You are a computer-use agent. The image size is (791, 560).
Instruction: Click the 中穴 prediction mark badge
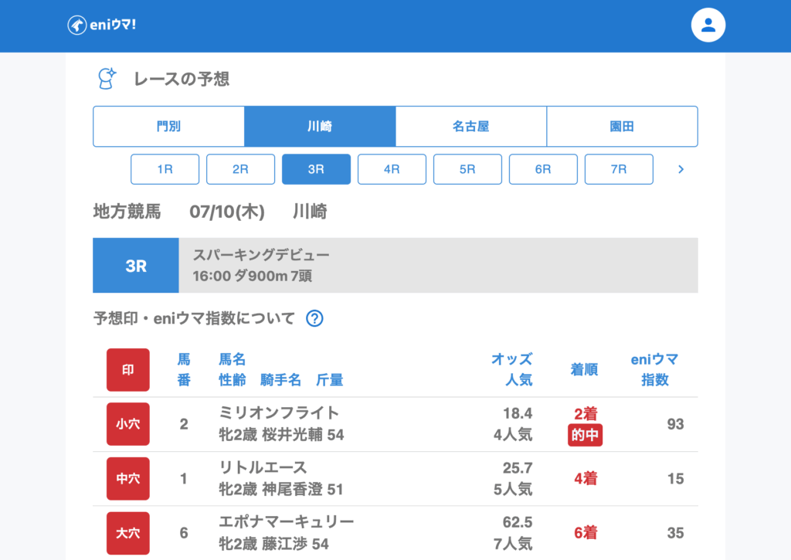pyautogui.click(x=128, y=479)
